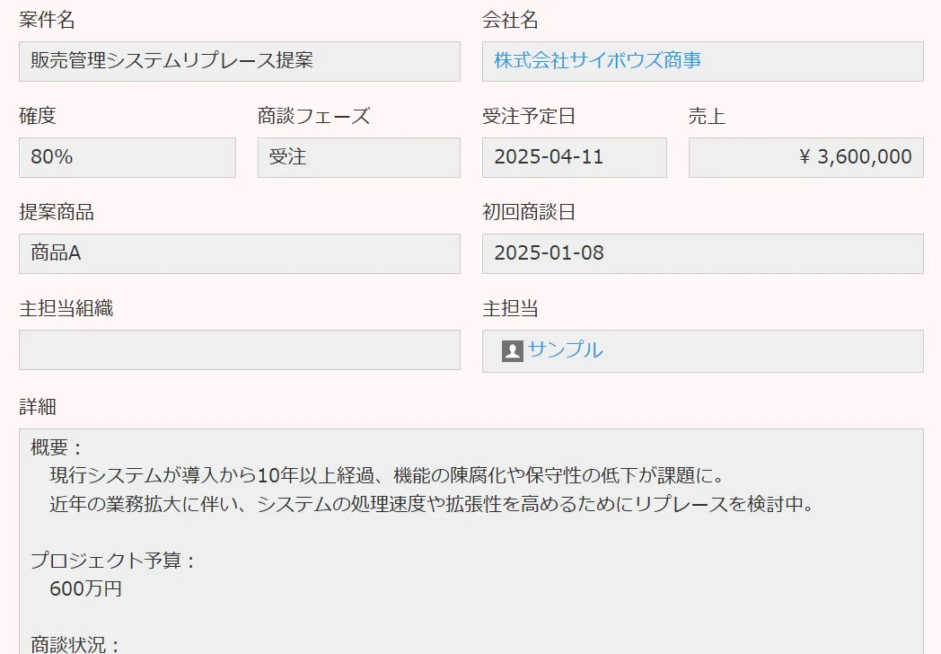Click the プロジェクト予算 line in details
The height and width of the screenshot is (654, 941).
click(113, 561)
